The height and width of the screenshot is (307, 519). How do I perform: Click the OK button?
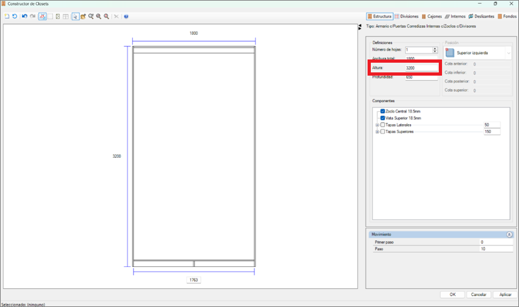pos(452,295)
